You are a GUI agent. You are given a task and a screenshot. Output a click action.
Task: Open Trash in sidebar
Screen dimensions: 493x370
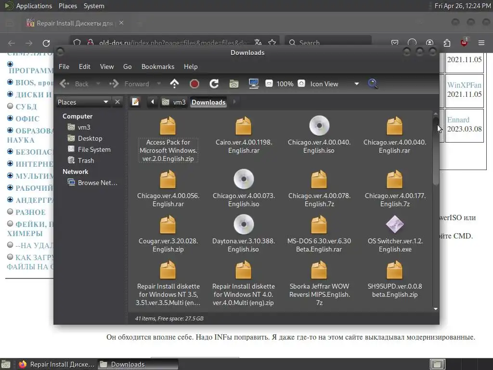pos(81,160)
